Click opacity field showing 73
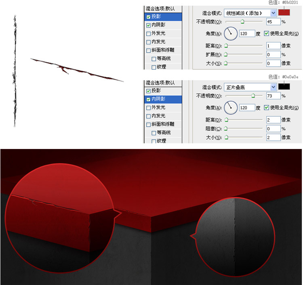This screenshot has height=285, width=303. (x=273, y=96)
